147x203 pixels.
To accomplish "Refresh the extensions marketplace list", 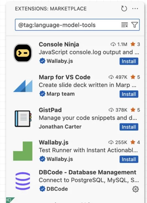I will [124, 9].
